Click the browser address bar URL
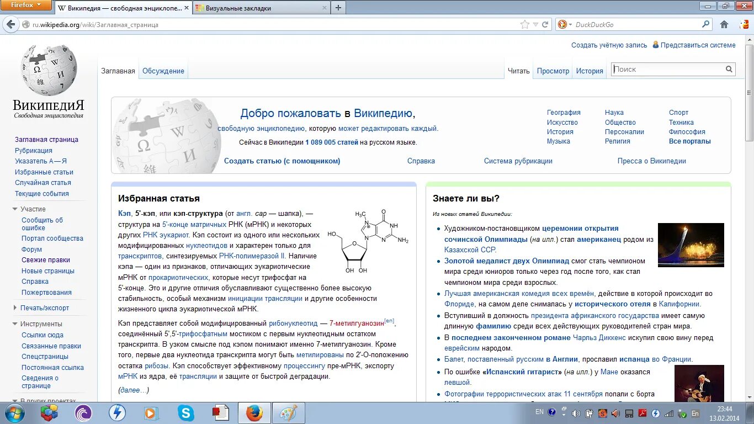This screenshot has height=424, width=754. [x=95, y=25]
